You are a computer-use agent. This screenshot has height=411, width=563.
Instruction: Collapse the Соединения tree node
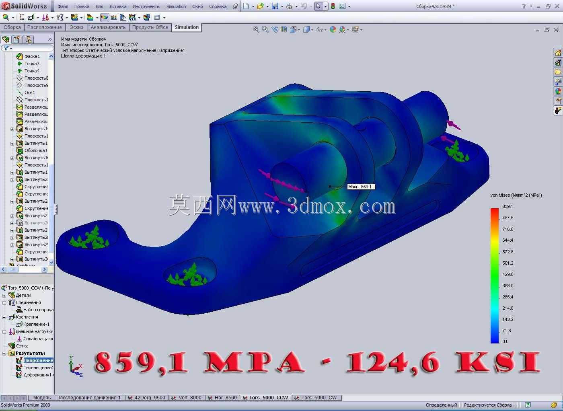click(4, 302)
